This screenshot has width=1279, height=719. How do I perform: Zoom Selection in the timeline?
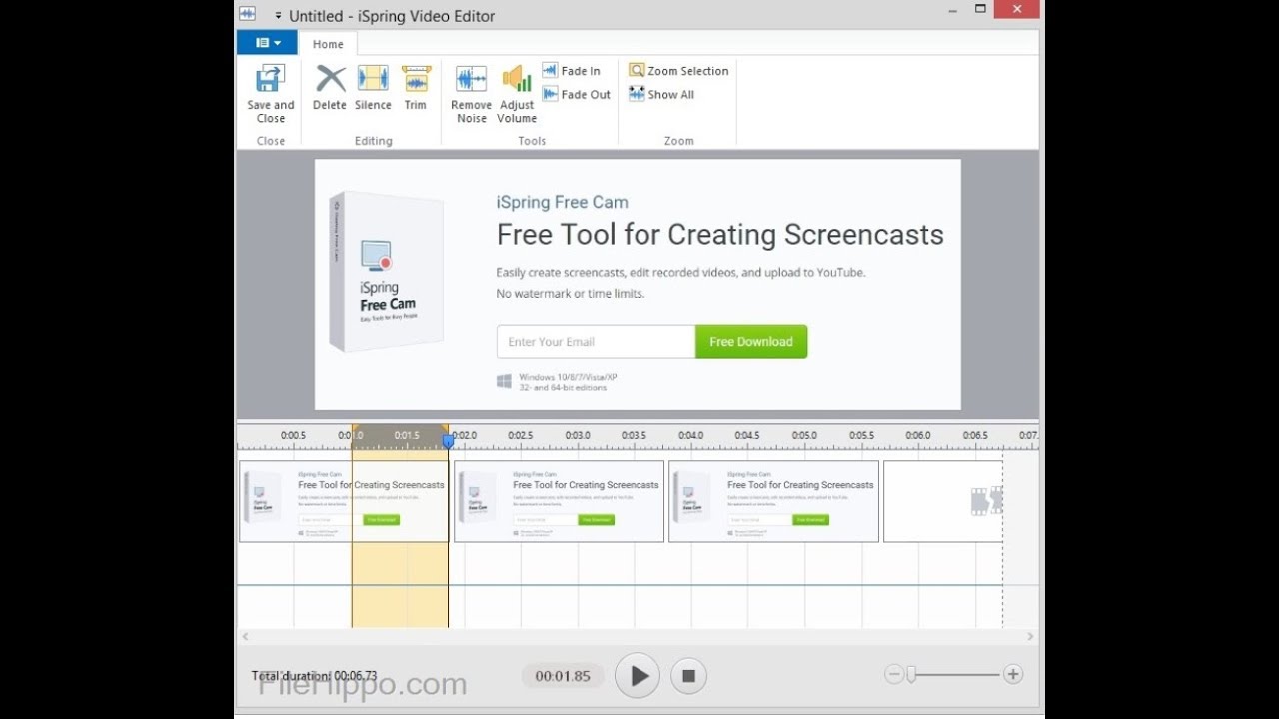(x=678, y=71)
